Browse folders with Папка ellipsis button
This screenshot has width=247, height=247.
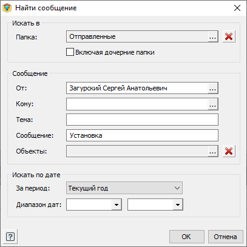pyautogui.click(x=212, y=37)
